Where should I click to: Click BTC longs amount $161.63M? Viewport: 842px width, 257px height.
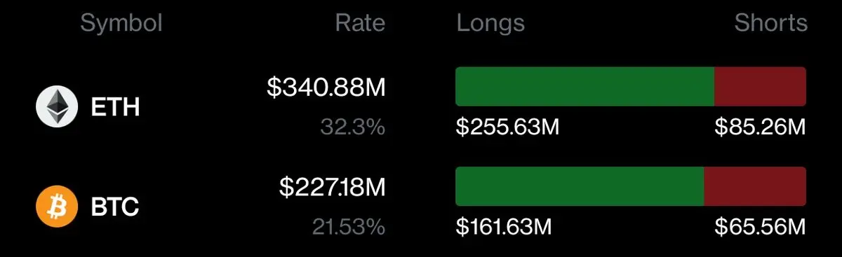tap(504, 227)
